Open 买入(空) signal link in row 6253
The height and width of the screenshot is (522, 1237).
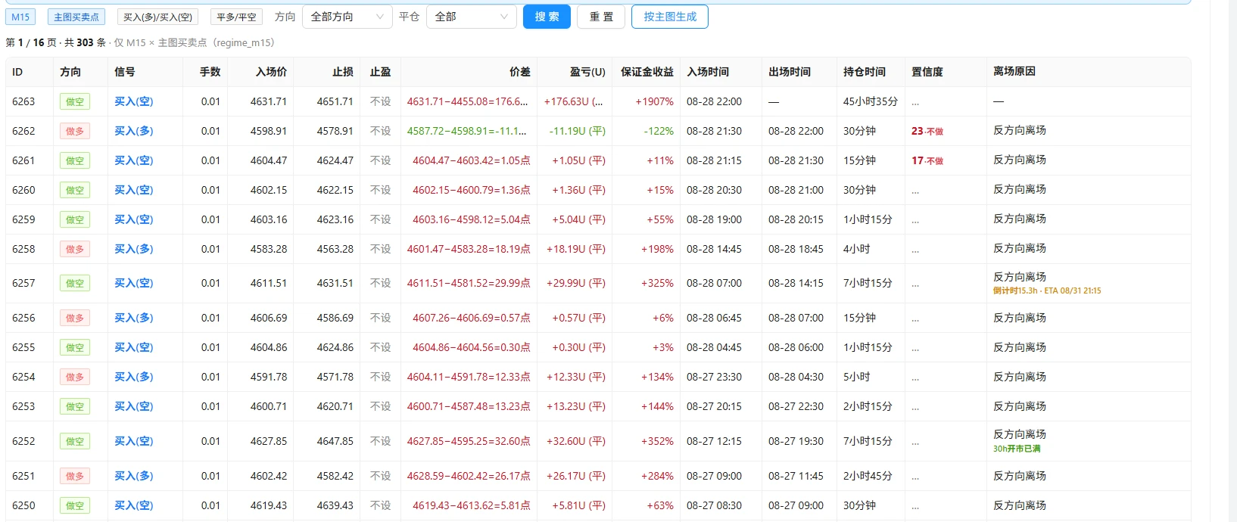[x=134, y=406]
